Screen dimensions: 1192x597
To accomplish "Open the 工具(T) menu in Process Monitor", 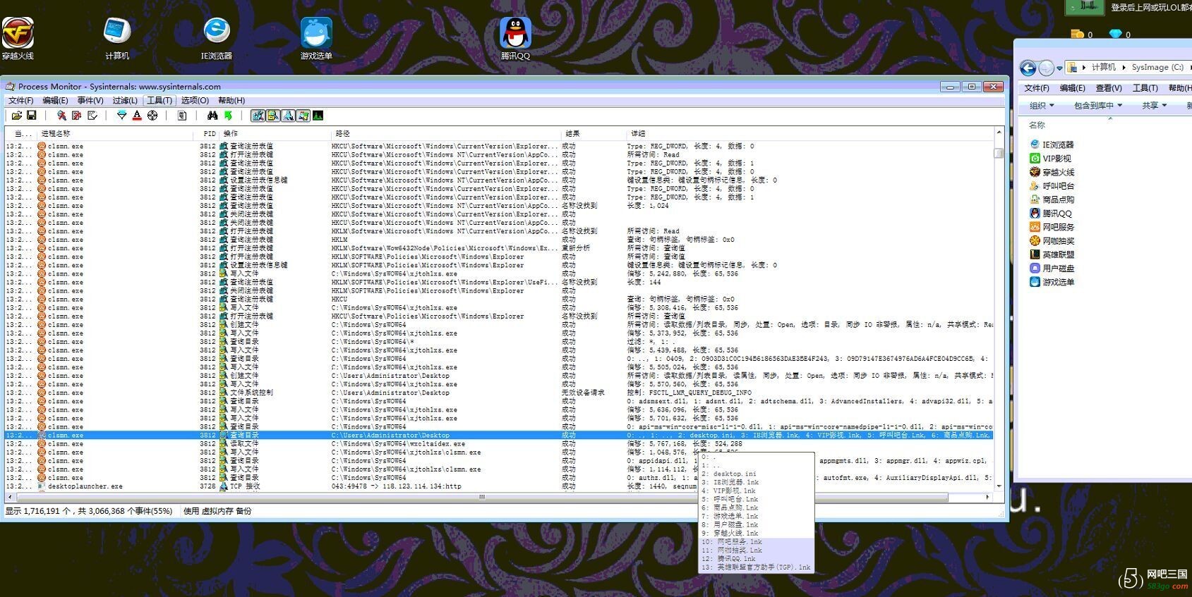I will 159,101.
